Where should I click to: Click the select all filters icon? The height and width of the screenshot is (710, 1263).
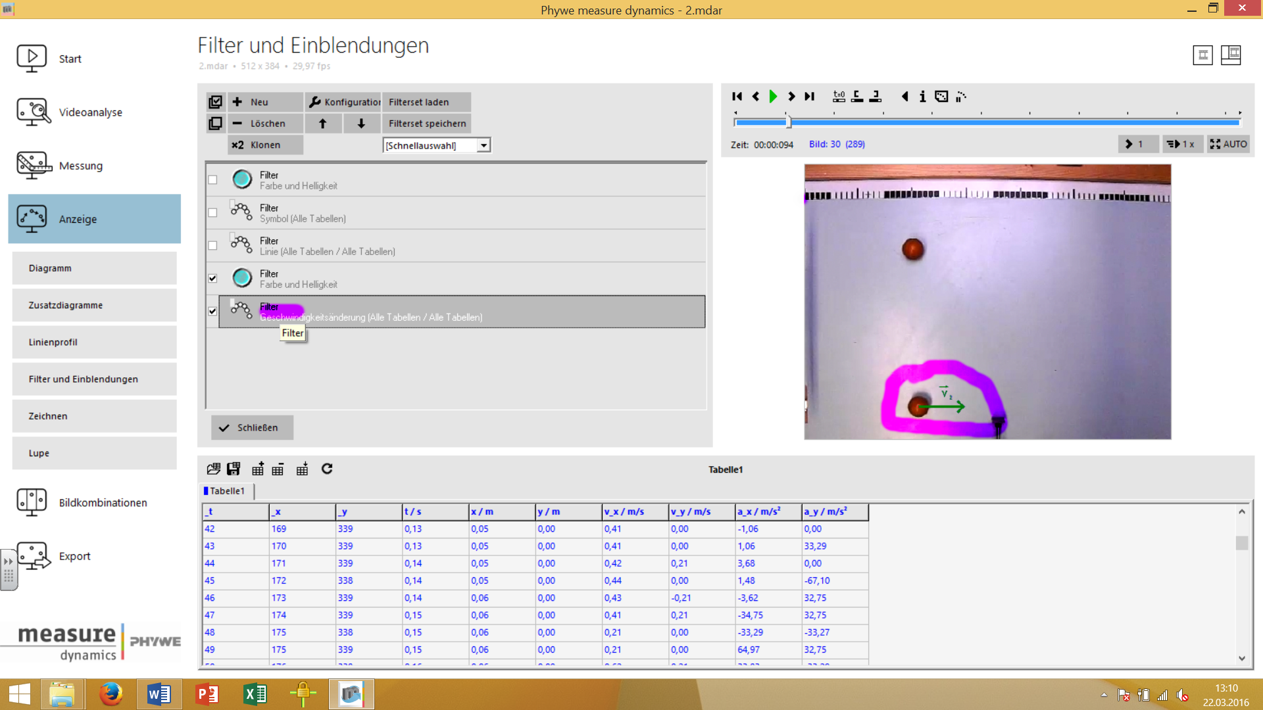[215, 102]
